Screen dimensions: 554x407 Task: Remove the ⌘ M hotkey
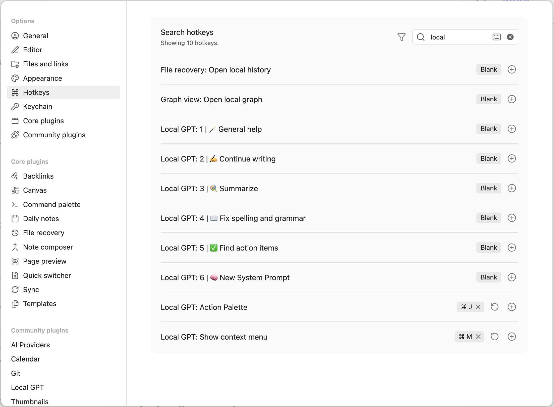(478, 337)
